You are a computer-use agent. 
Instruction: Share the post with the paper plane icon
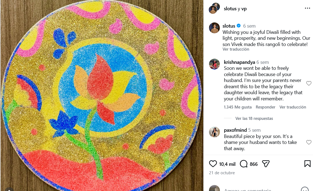coord(266,164)
